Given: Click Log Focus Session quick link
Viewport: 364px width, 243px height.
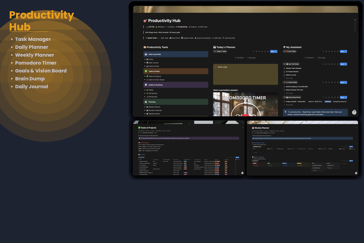Looking at the screenshot, I should 203,38.
